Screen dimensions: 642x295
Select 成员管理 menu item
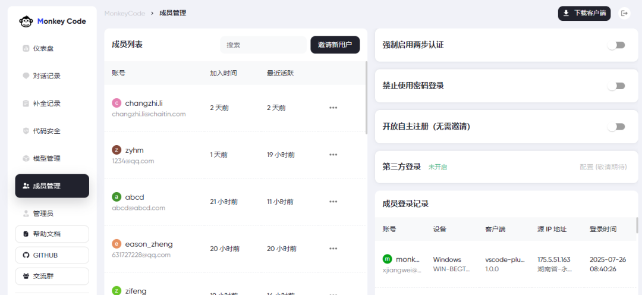coord(52,186)
